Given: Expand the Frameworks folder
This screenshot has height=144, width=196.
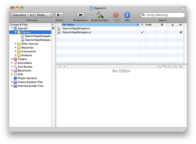Looking at the screenshot, I should (x=16, y=51).
